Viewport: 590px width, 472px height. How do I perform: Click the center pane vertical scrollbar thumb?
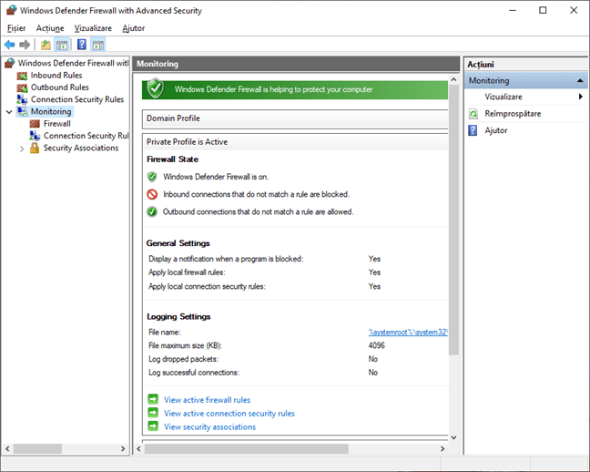coord(453,220)
